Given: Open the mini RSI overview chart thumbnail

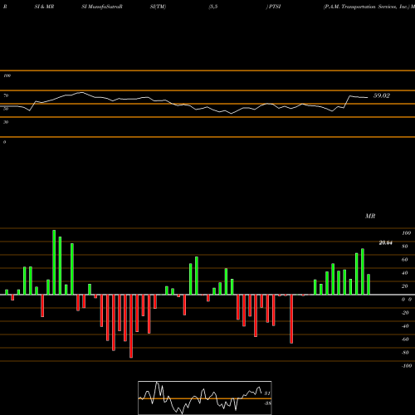Looking at the screenshot, I should click(x=205, y=398).
